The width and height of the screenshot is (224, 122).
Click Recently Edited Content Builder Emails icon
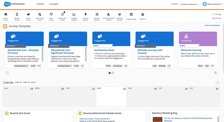coord(80,113)
